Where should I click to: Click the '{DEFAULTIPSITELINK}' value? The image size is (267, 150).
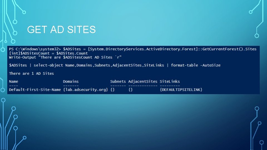[181, 90]
